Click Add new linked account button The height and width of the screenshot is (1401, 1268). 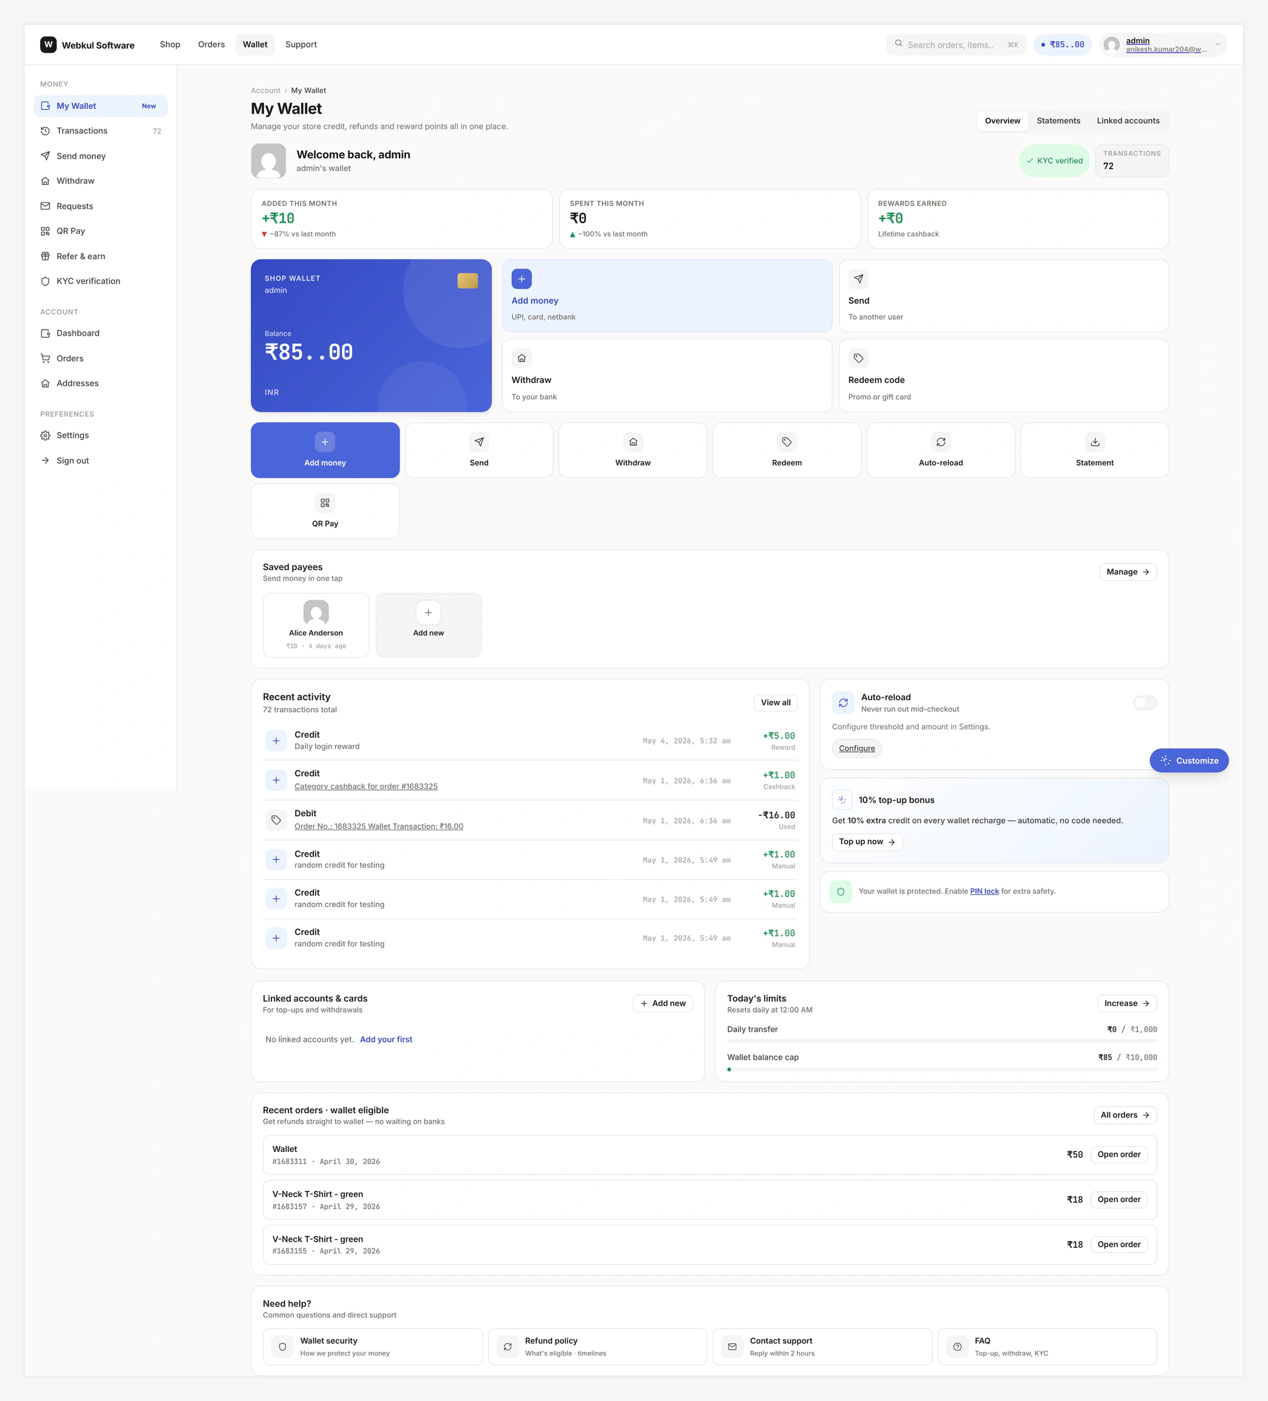point(663,1003)
